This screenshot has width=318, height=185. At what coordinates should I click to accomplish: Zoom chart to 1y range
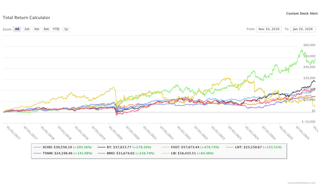tap(66, 29)
